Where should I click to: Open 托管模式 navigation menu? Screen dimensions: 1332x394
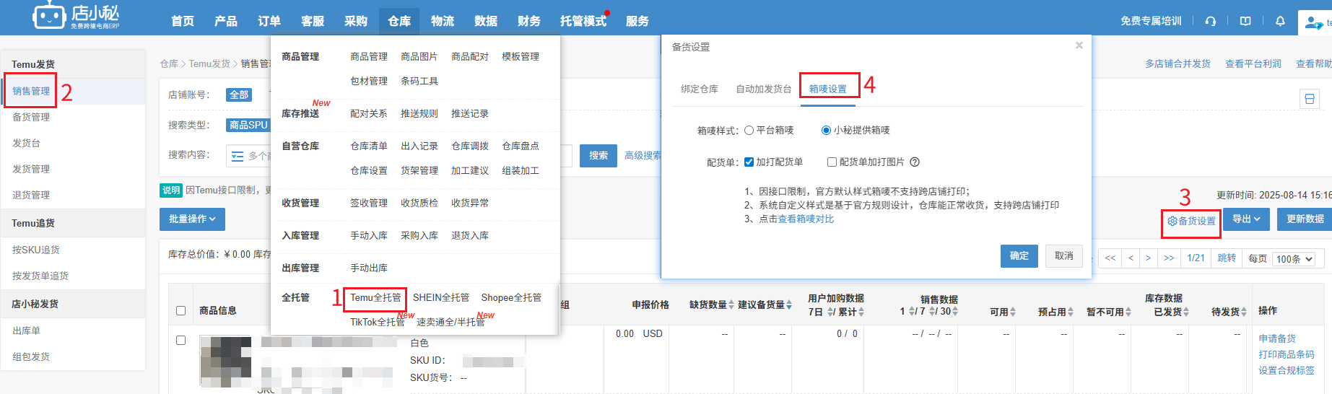click(x=583, y=21)
